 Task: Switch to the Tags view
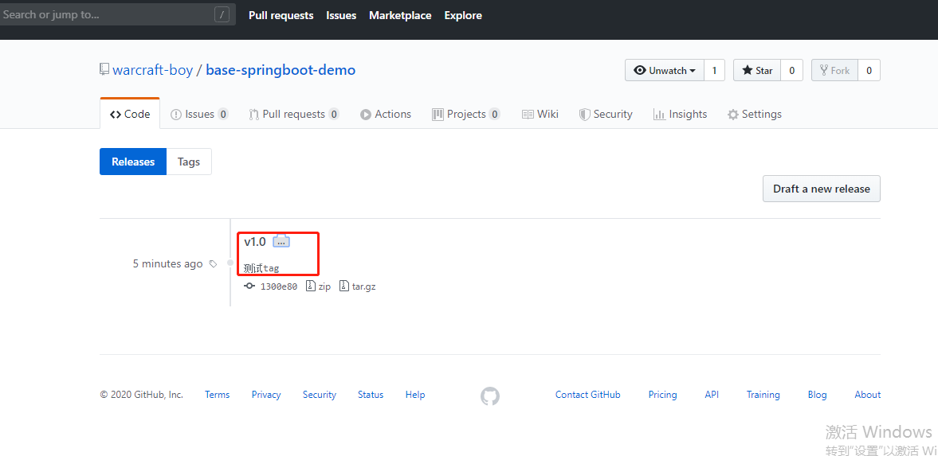188,162
